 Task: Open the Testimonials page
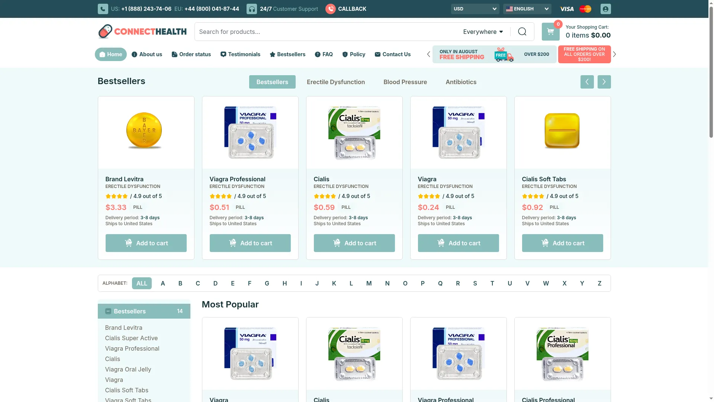[240, 54]
